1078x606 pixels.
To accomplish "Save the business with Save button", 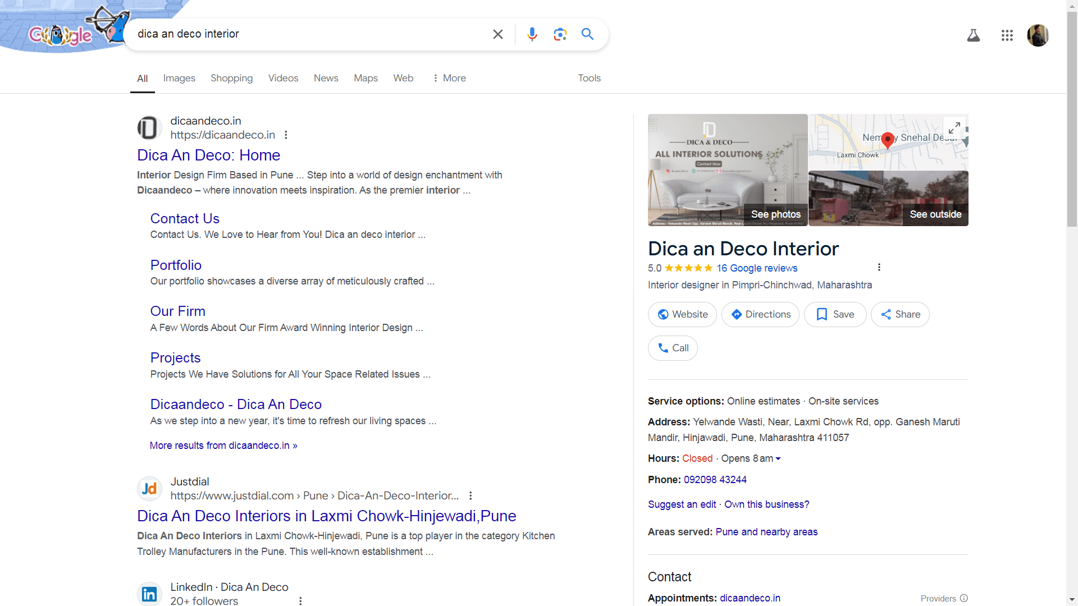I will [x=835, y=315].
